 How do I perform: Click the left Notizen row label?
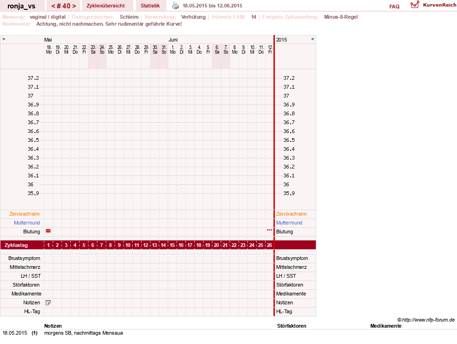(x=32, y=302)
